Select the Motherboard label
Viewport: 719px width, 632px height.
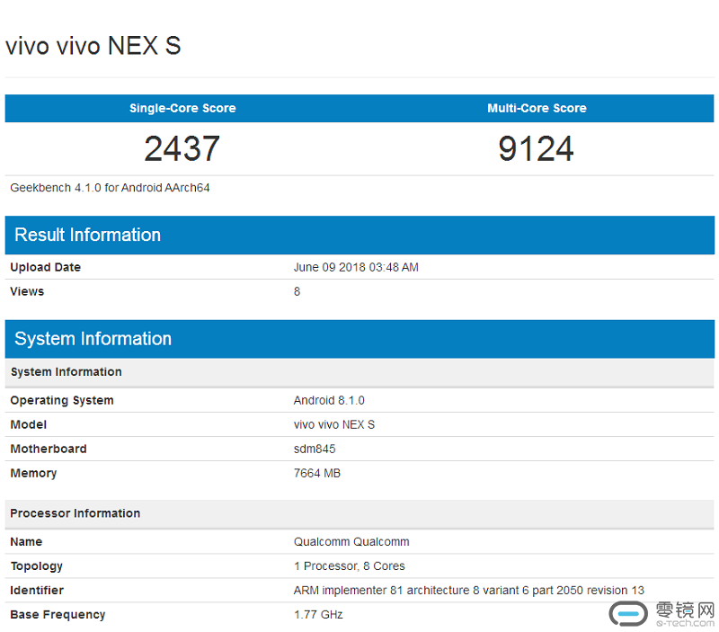coord(49,449)
